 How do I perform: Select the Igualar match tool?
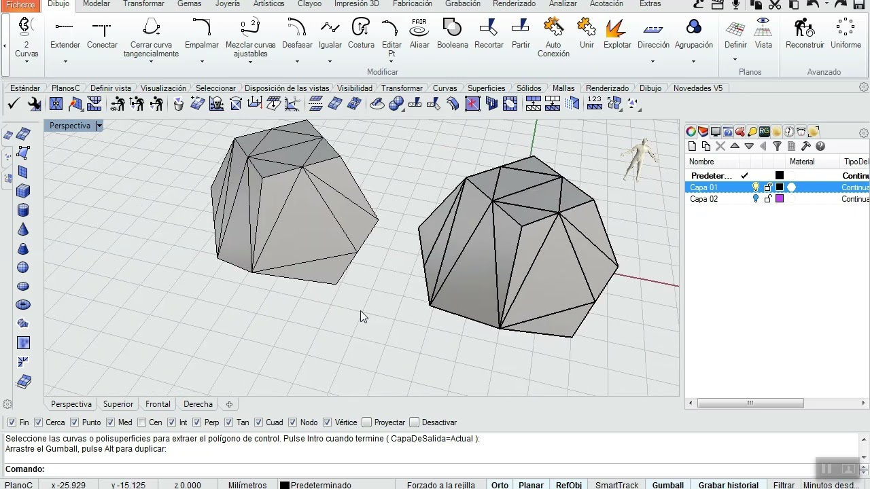click(330, 34)
